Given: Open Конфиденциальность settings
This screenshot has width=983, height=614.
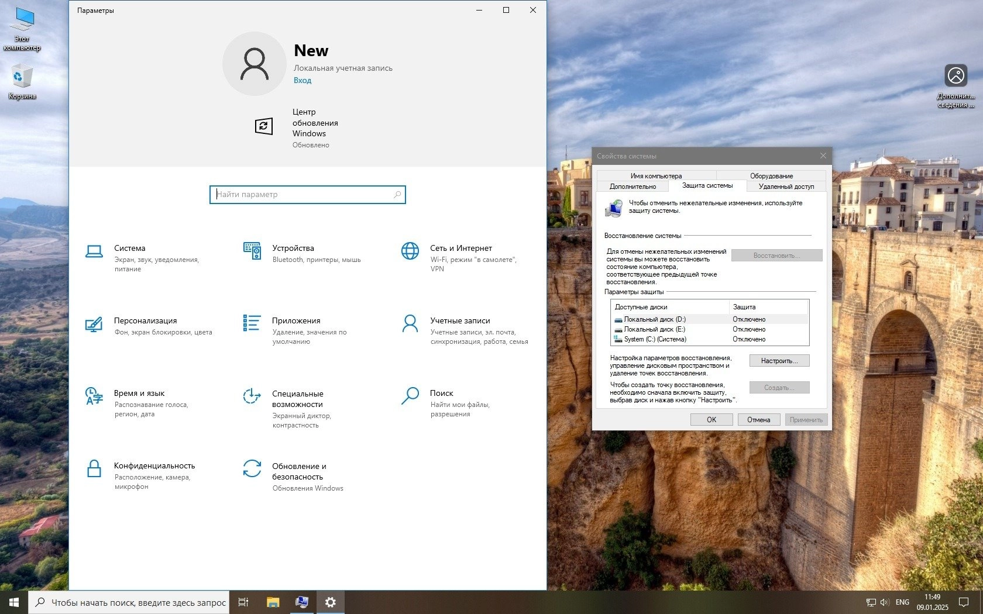Looking at the screenshot, I should pos(154,466).
